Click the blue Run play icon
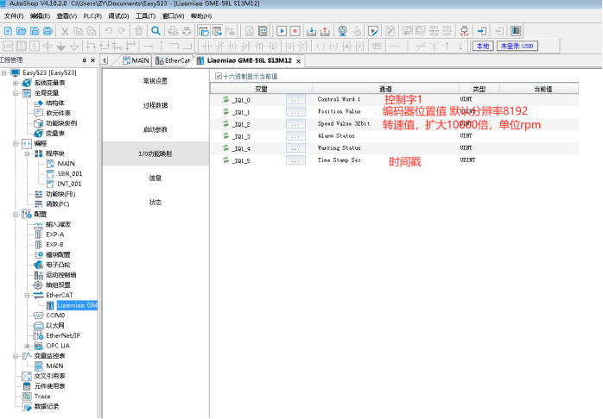The width and height of the screenshot is (603, 419). 282,31
